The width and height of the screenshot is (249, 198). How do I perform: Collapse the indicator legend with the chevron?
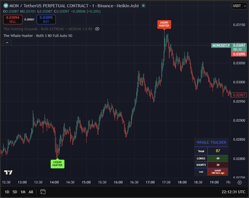pos(7,43)
